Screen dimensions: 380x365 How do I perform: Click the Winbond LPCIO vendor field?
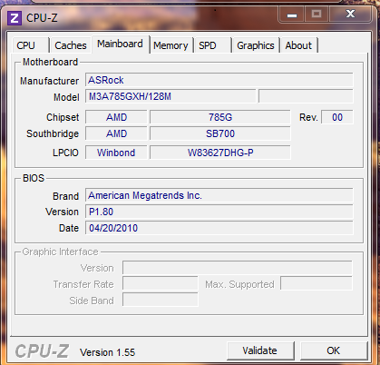pyautogui.click(x=116, y=153)
